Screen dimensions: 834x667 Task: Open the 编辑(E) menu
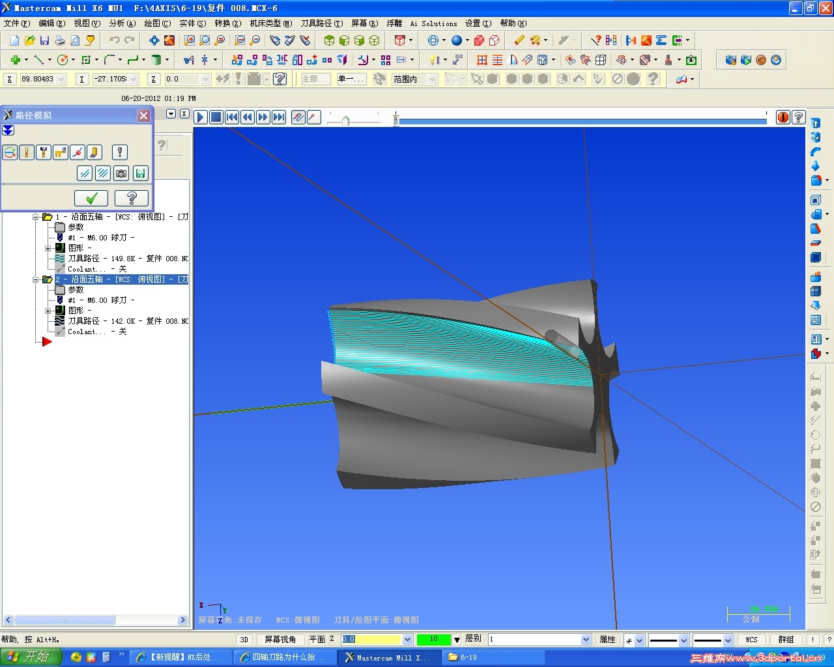tap(52, 23)
